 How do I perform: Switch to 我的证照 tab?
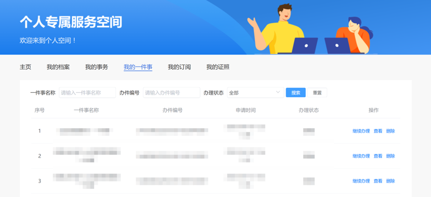tap(218, 67)
